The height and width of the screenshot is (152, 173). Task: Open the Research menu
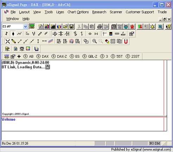[99, 12]
